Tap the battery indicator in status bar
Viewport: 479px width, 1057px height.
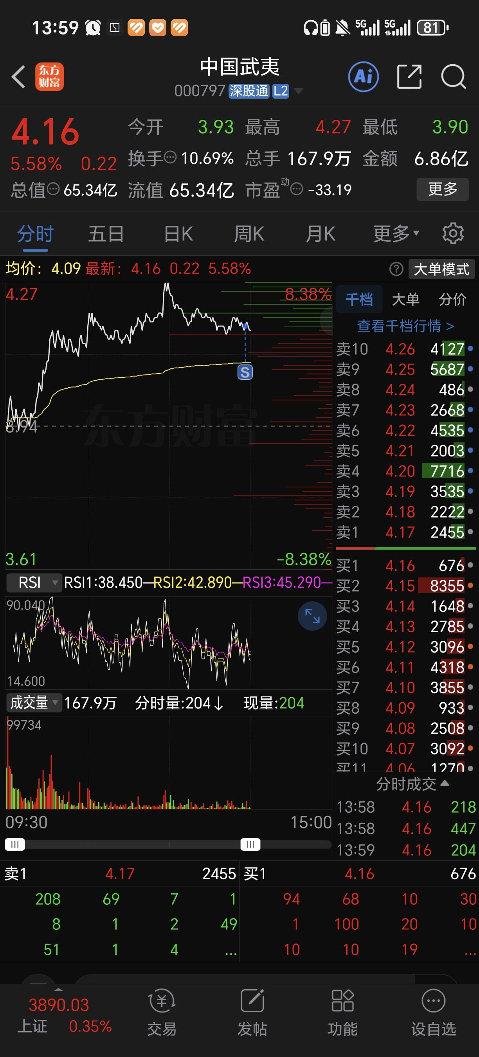click(433, 28)
